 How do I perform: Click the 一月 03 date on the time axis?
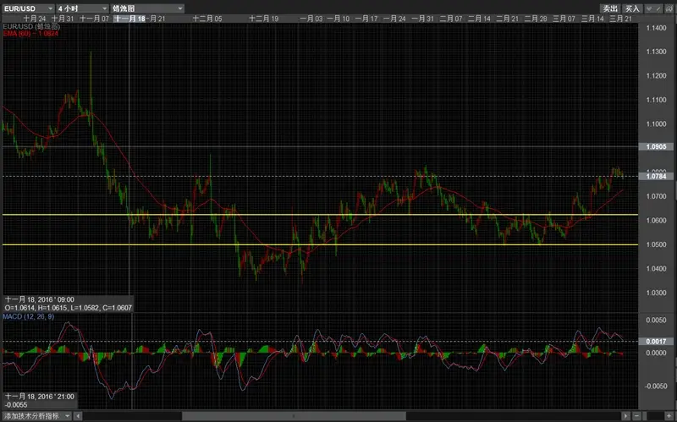click(x=311, y=19)
